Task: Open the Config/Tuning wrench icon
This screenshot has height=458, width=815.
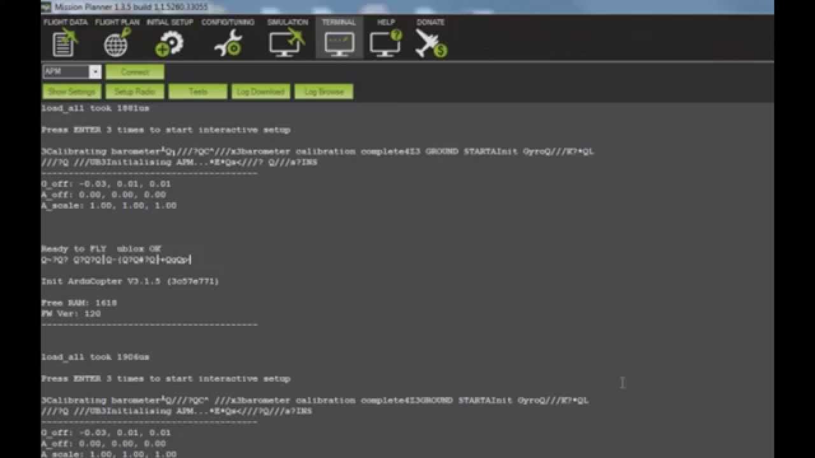Action: click(x=227, y=44)
